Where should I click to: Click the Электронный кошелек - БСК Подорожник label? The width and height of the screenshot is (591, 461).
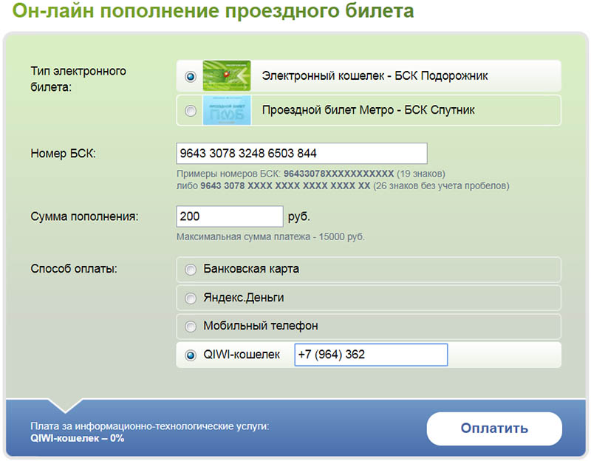[x=375, y=76]
